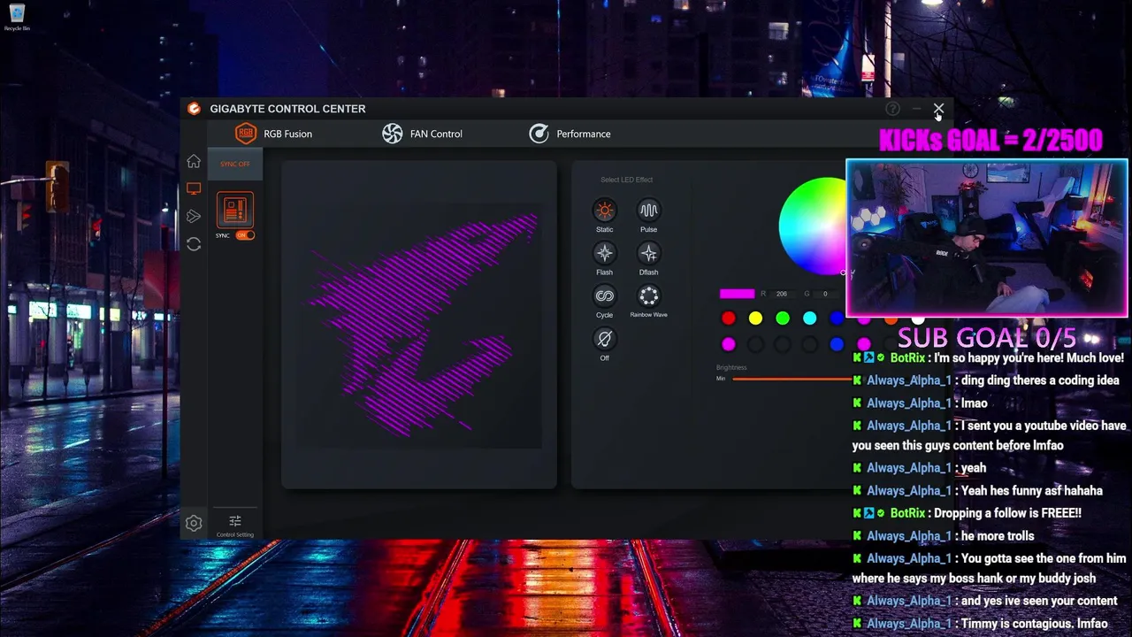Open the help question-mark icon
Image resolution: width=1132 pixels, height=637 pixels.
pos(892,109)
